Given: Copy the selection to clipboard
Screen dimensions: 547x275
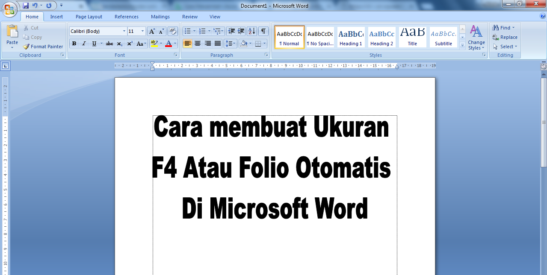Looking at the screenshot, I should [33, 37].
